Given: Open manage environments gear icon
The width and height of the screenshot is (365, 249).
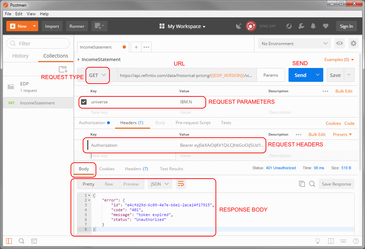Looking at the screenshot, I should click(354, 43).
